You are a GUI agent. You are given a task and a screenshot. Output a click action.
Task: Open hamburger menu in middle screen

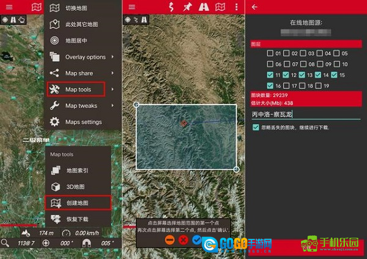point(131,7)
